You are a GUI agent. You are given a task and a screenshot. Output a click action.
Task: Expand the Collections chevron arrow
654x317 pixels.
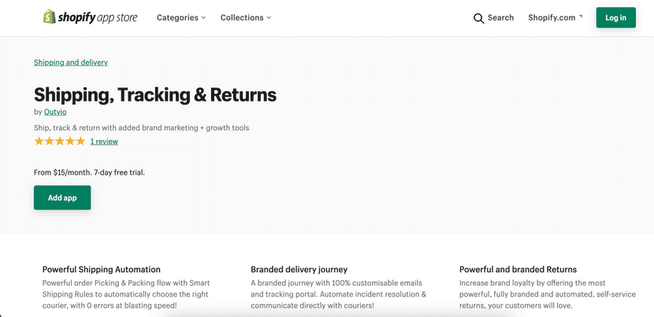tap(269, 18)
